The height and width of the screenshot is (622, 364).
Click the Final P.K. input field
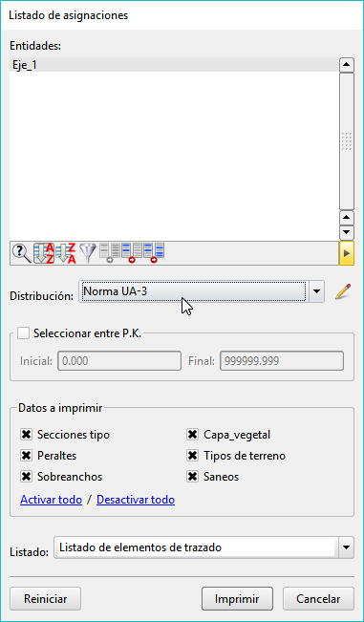point(282,361)
